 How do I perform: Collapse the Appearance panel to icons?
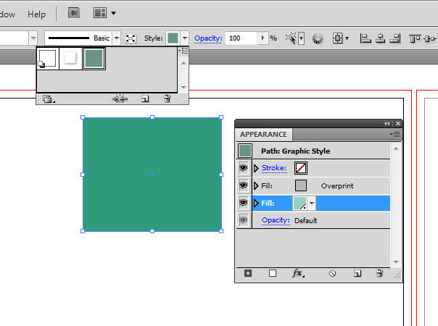pos(387,123)
